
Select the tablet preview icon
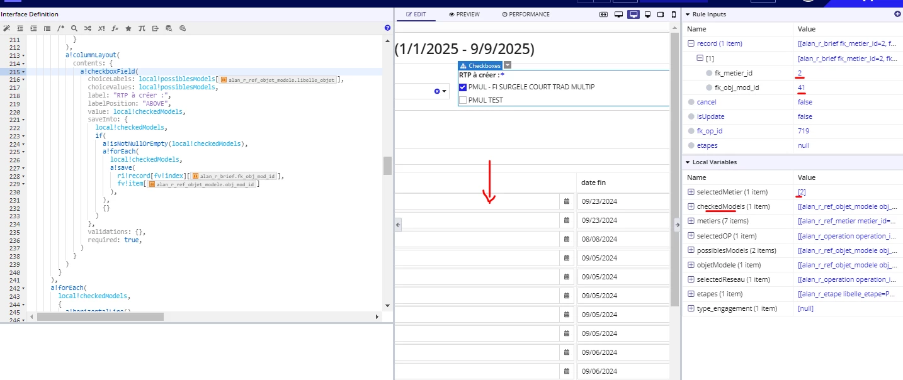click(x=661, y=14)
